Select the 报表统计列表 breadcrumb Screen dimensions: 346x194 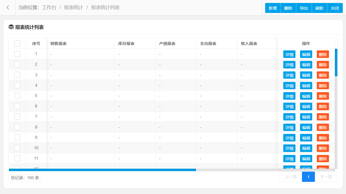tap(105, 8)
